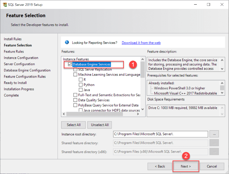This screenshot has width=229, height=174.
Task: Select Installation Progress step
Action: point(19,89)
